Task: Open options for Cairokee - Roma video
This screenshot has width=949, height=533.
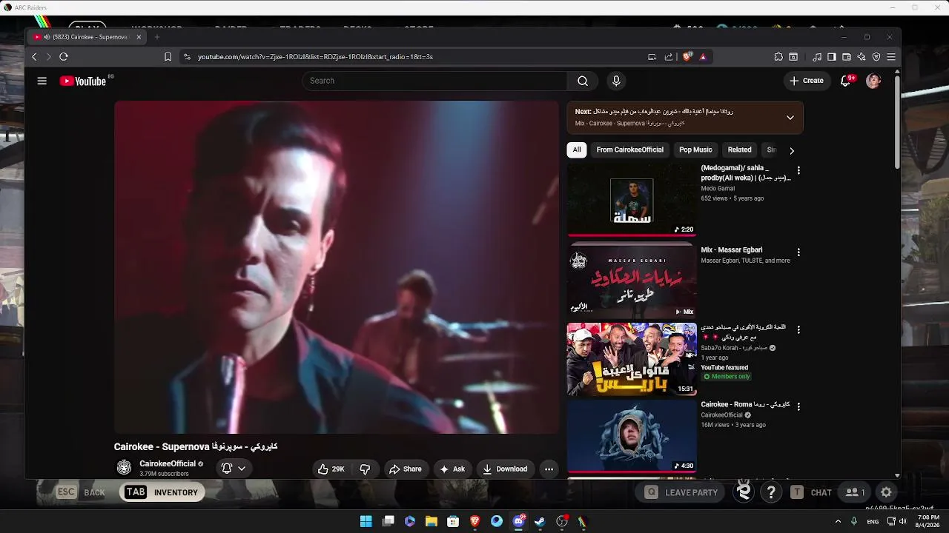Action: point(798,407)
